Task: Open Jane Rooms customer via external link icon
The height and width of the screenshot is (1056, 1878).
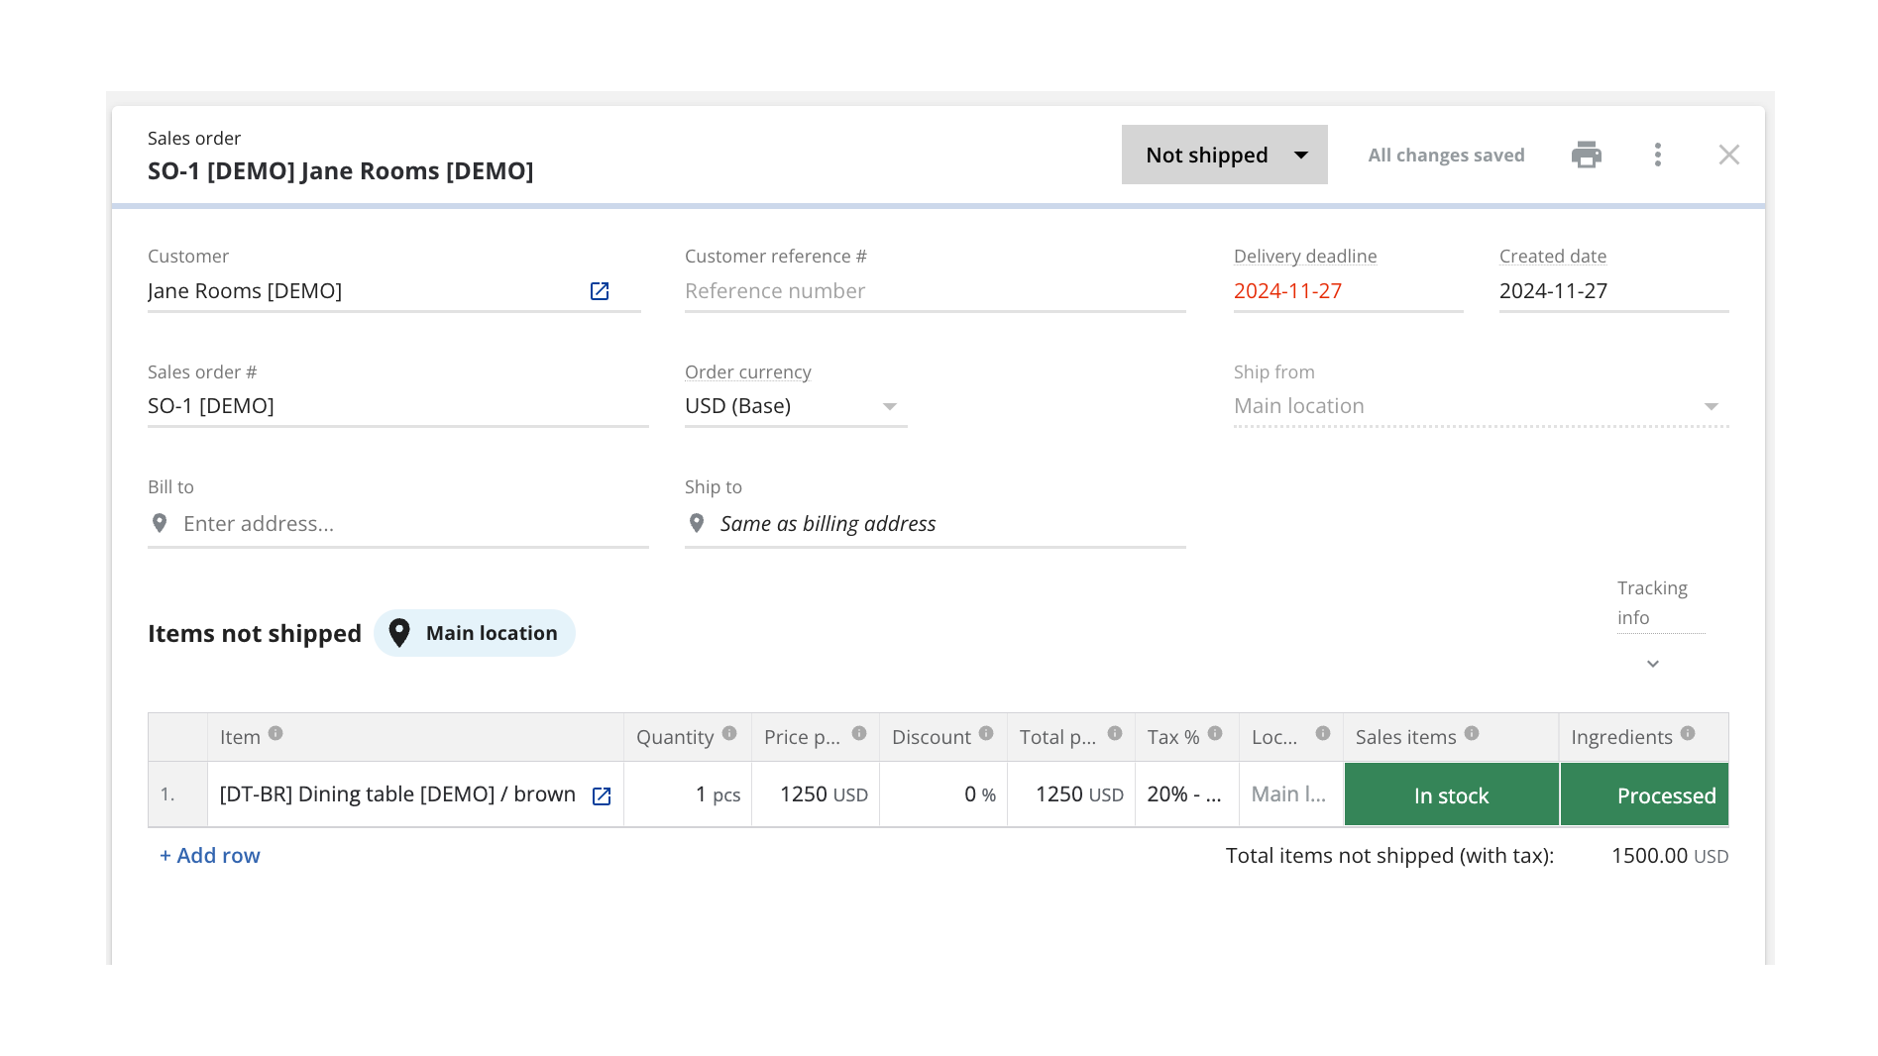Action: coord(599,290)
